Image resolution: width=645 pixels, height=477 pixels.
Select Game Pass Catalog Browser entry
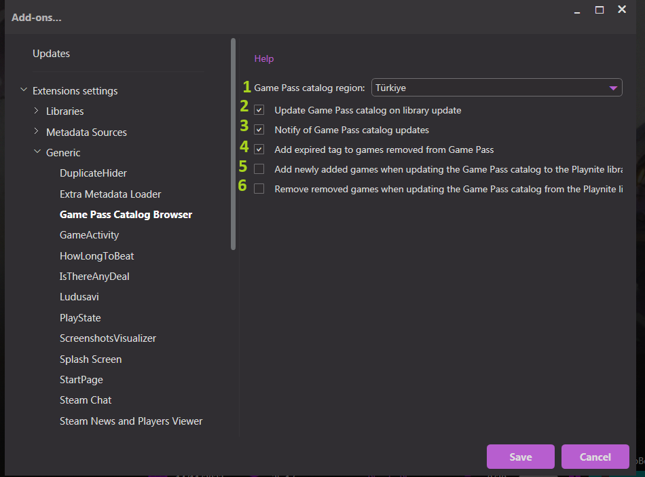coord(126,215)
